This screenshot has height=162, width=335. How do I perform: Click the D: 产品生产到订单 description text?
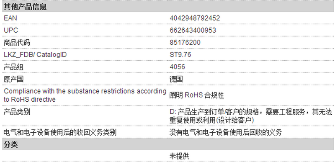251,116
